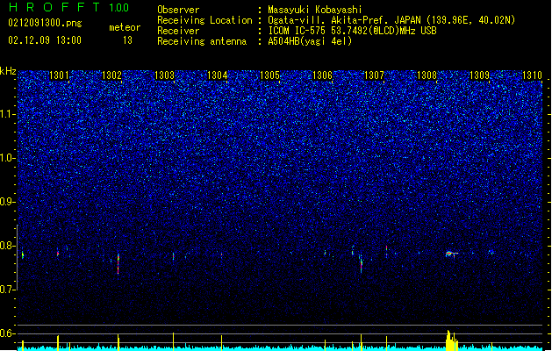Click the long meteor echo before 1307
The width and height of the screenshot is (552, 351).
[x=362, y=263]
